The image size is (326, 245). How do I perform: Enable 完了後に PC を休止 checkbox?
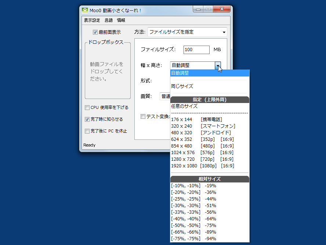87,131
